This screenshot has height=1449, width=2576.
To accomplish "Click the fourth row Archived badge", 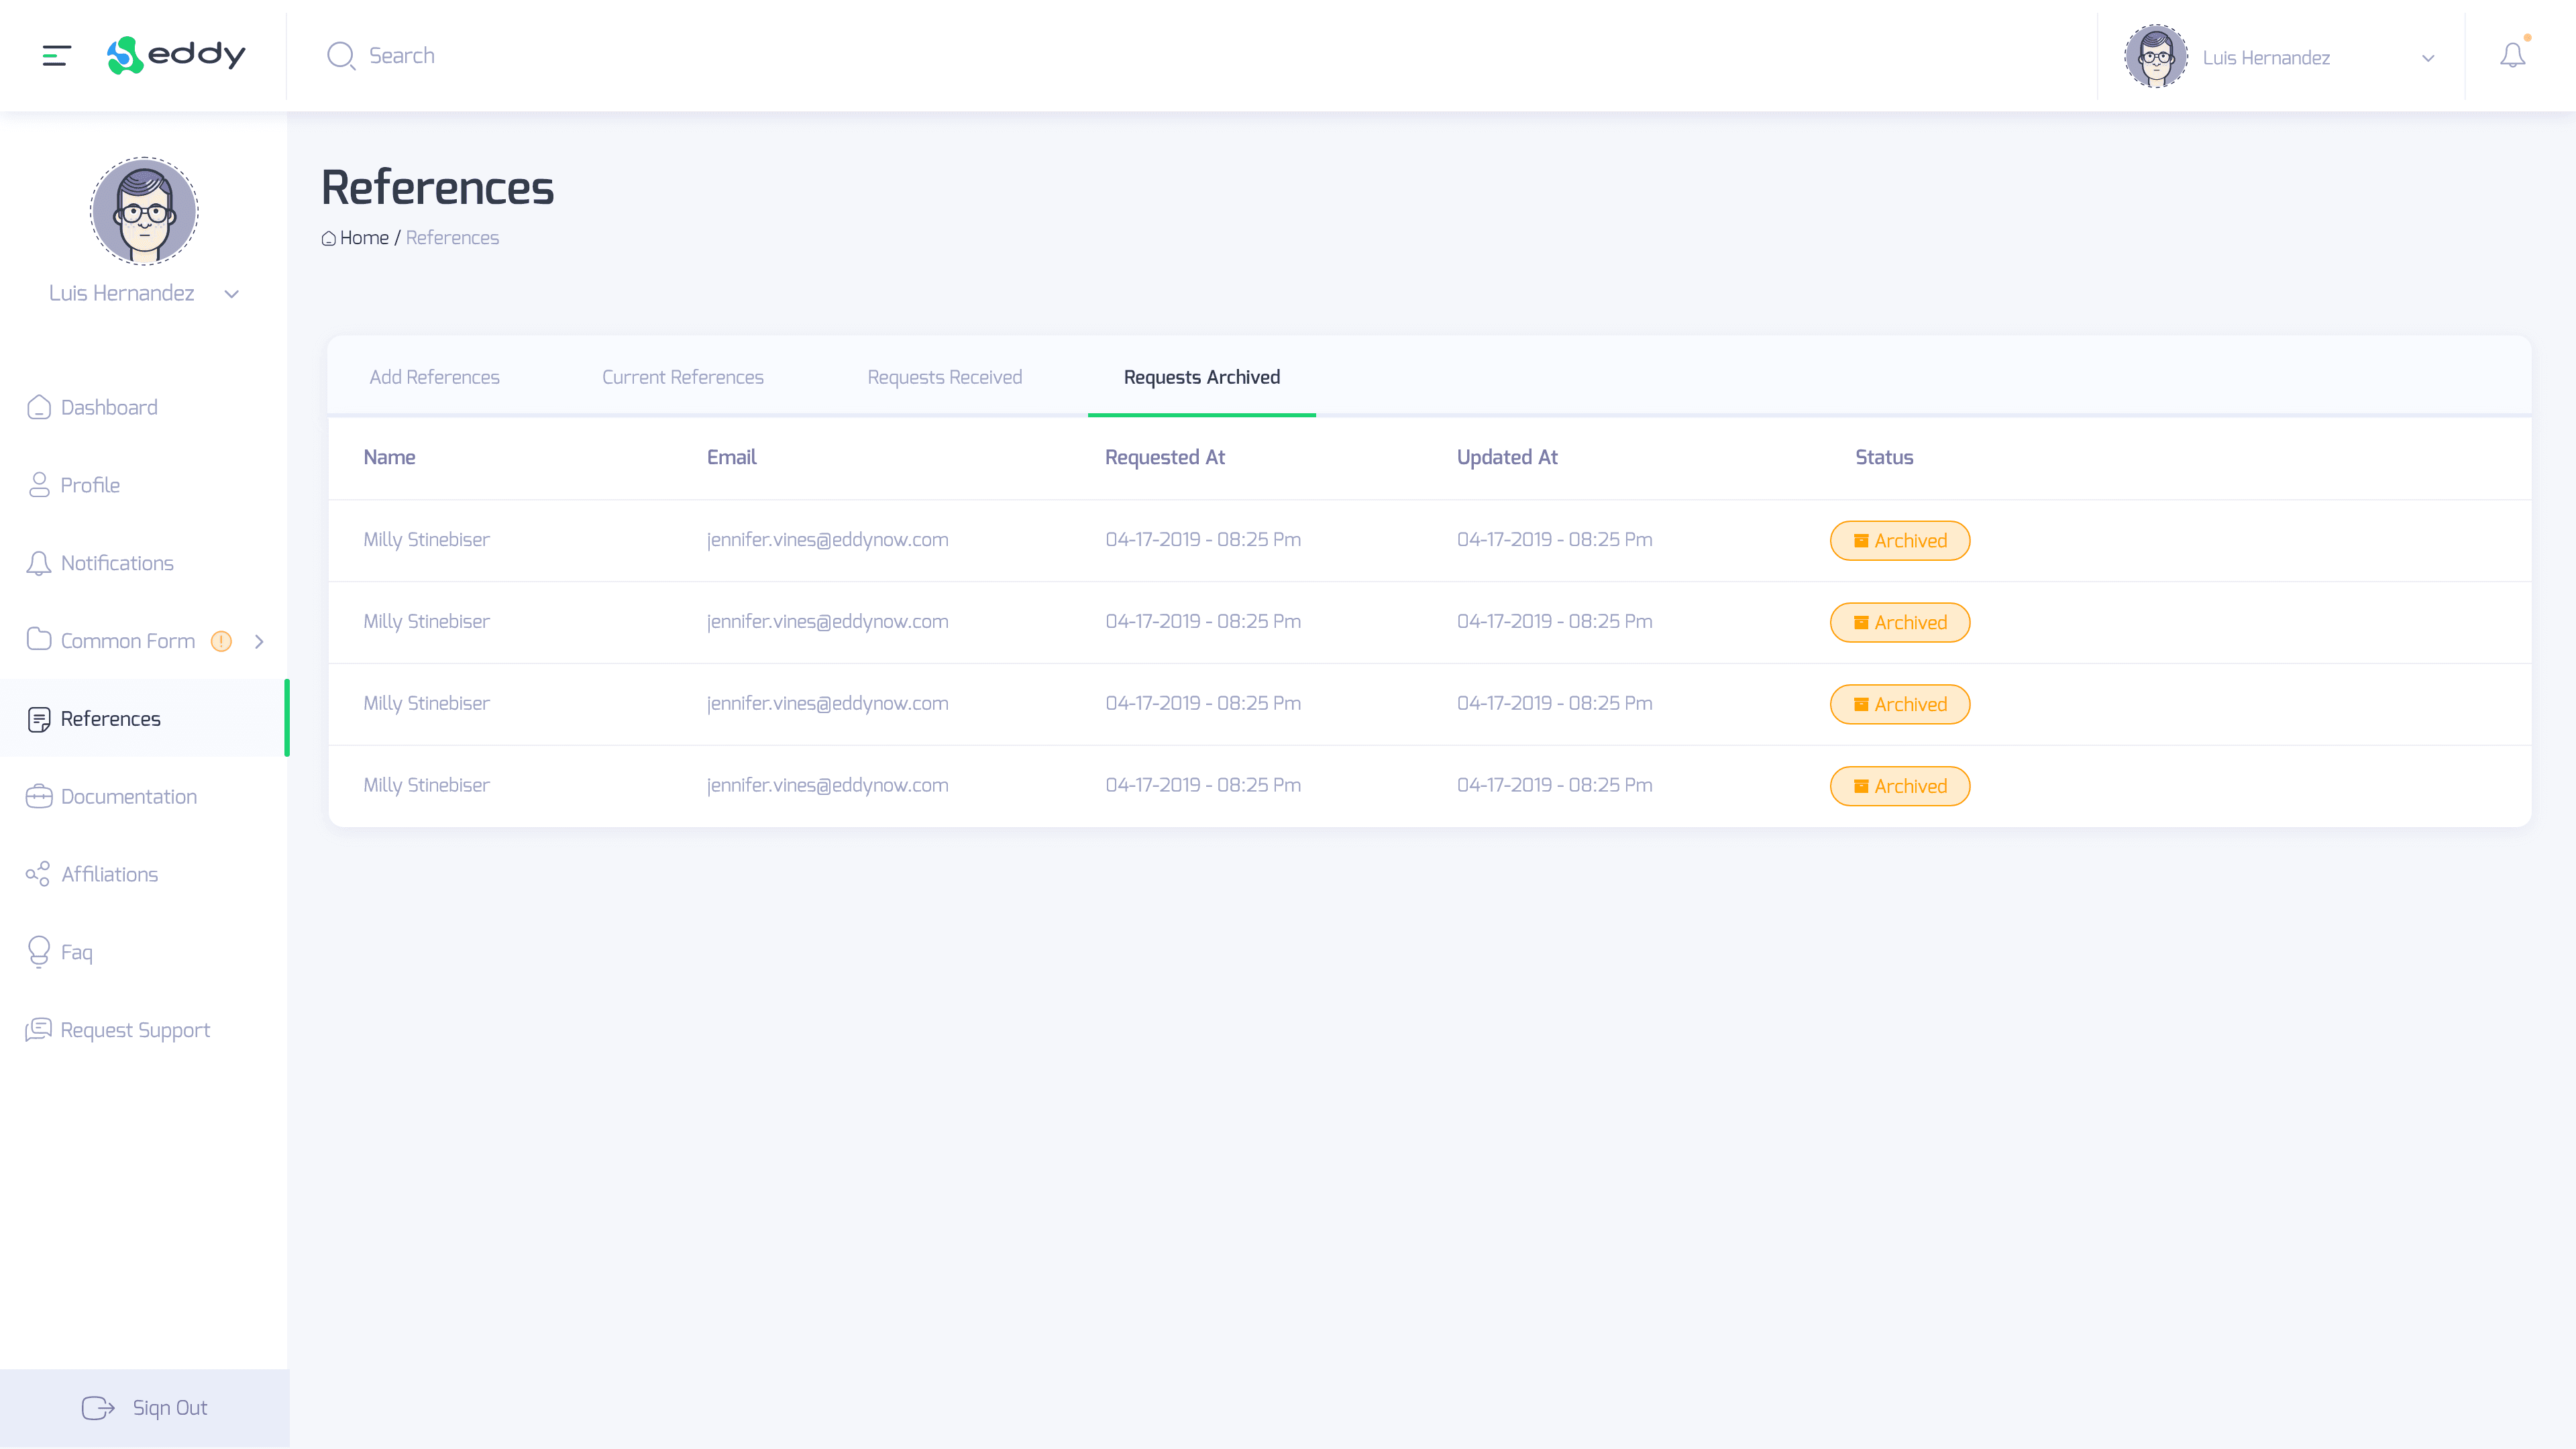I will pos(1900,787).
